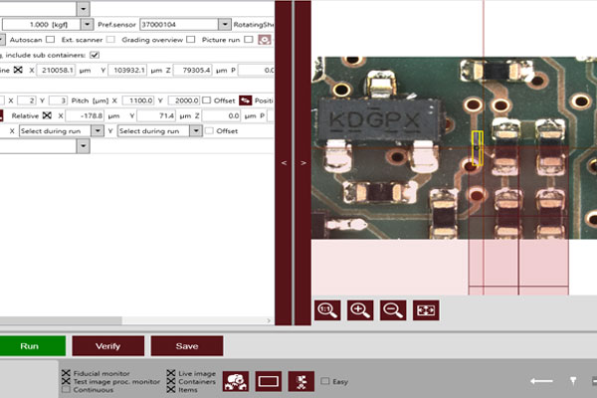Click the camera icon beside Picture run
Image resolution: width=597 pixels, height=398 pixels.
[x=265, y=40]
